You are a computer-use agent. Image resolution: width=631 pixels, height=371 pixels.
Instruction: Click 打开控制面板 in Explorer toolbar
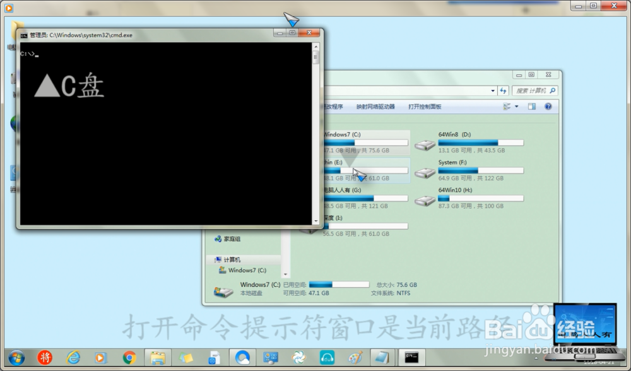425,107
